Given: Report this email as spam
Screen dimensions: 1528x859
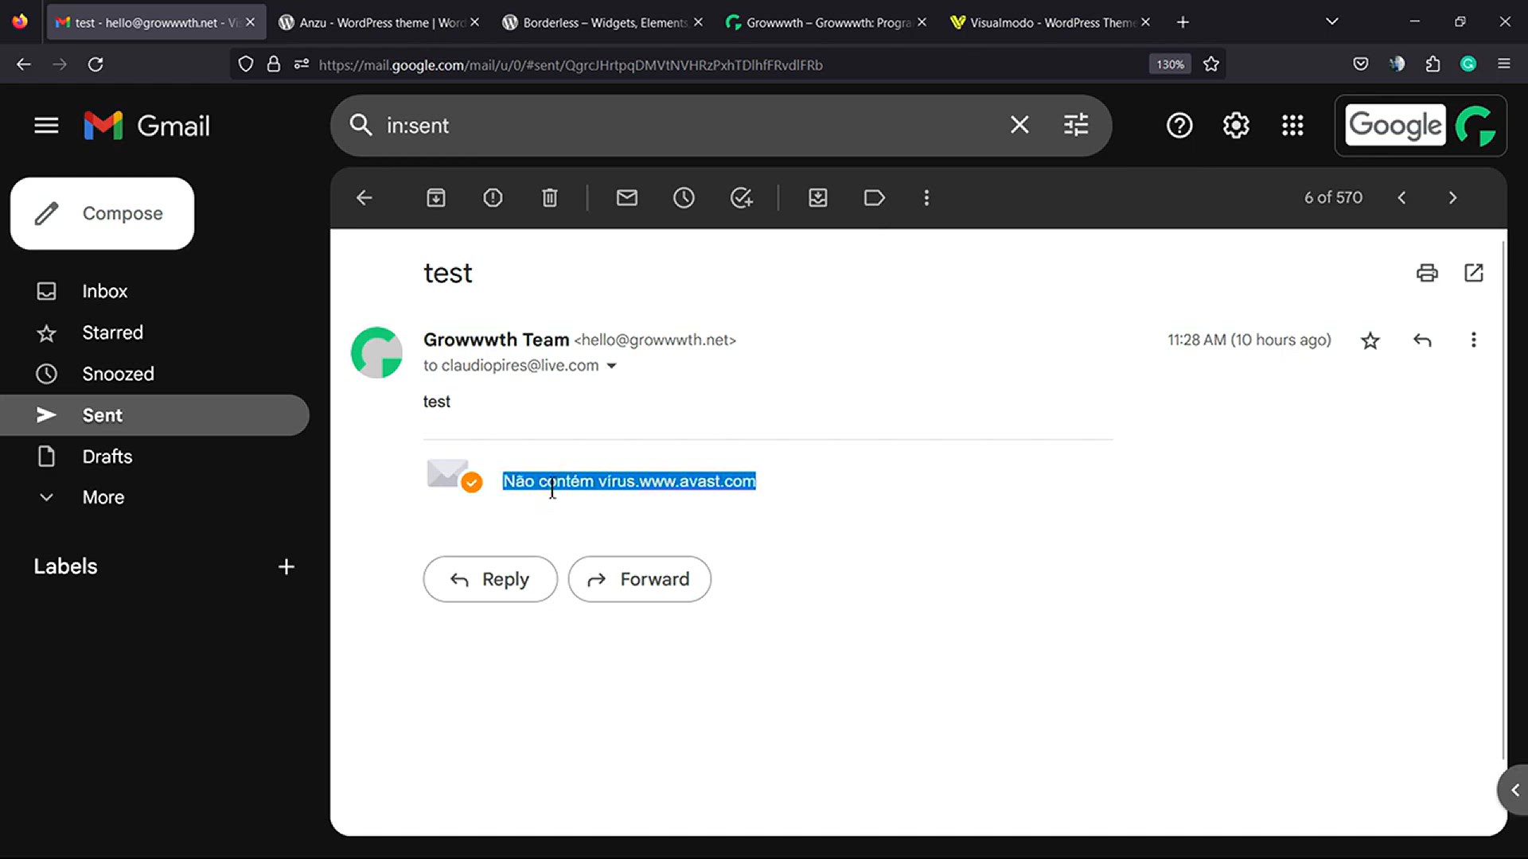Looking at the screenshot, I should click(x=493, y=197).
